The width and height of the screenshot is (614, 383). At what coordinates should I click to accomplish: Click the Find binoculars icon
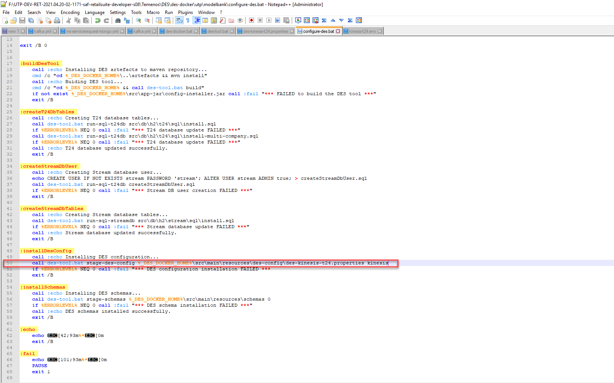tap(118, 20)
